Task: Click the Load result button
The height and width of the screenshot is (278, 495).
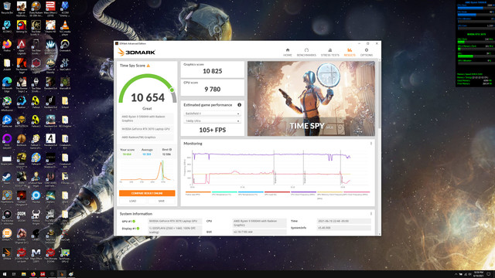Action: [132, 201]
